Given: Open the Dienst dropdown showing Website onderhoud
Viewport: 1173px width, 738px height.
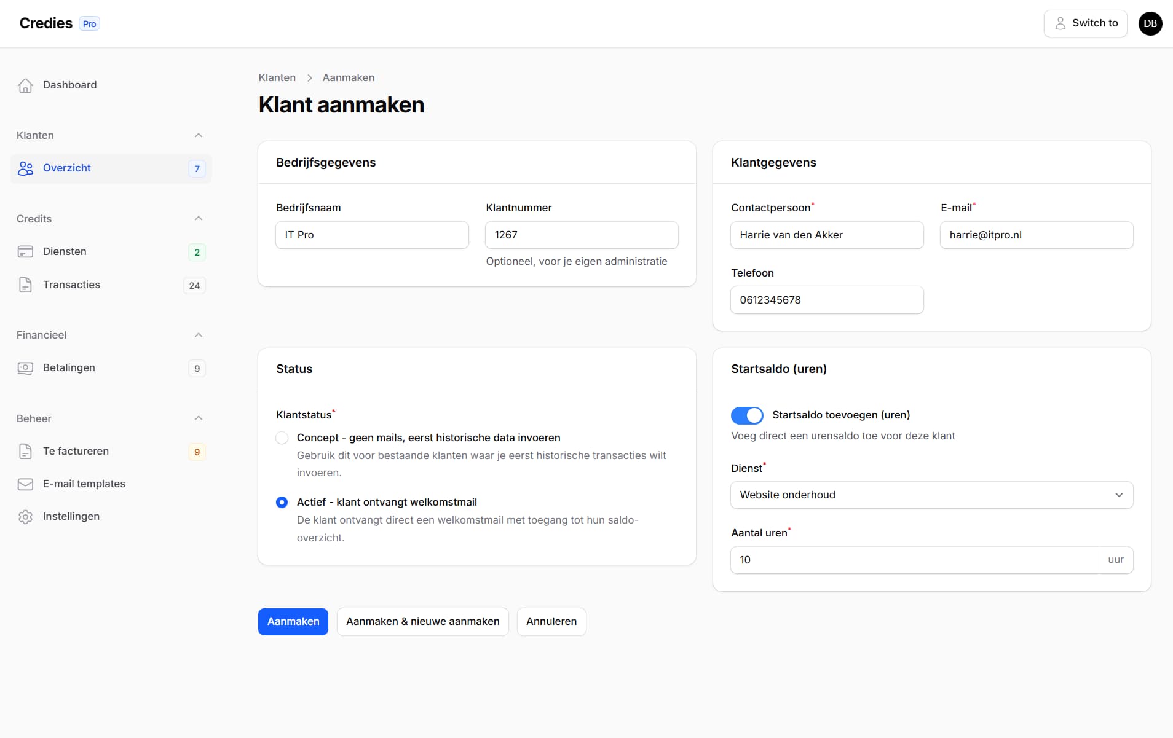Looking at the screenshot, I should pyautogui.click(x=931, y=495).
